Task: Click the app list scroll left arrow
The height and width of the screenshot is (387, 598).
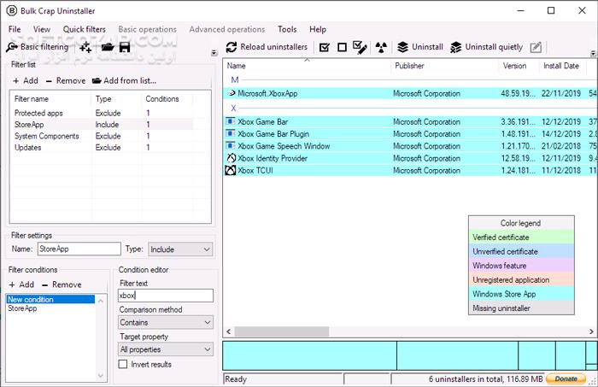Action: click(228, 331)
